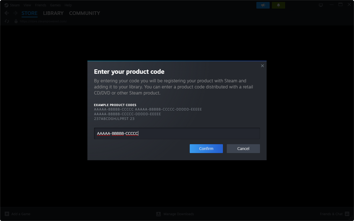Screen dimensions: 354x221
Task: Reload the page with the refresh icon
Action: click(6, 21)
